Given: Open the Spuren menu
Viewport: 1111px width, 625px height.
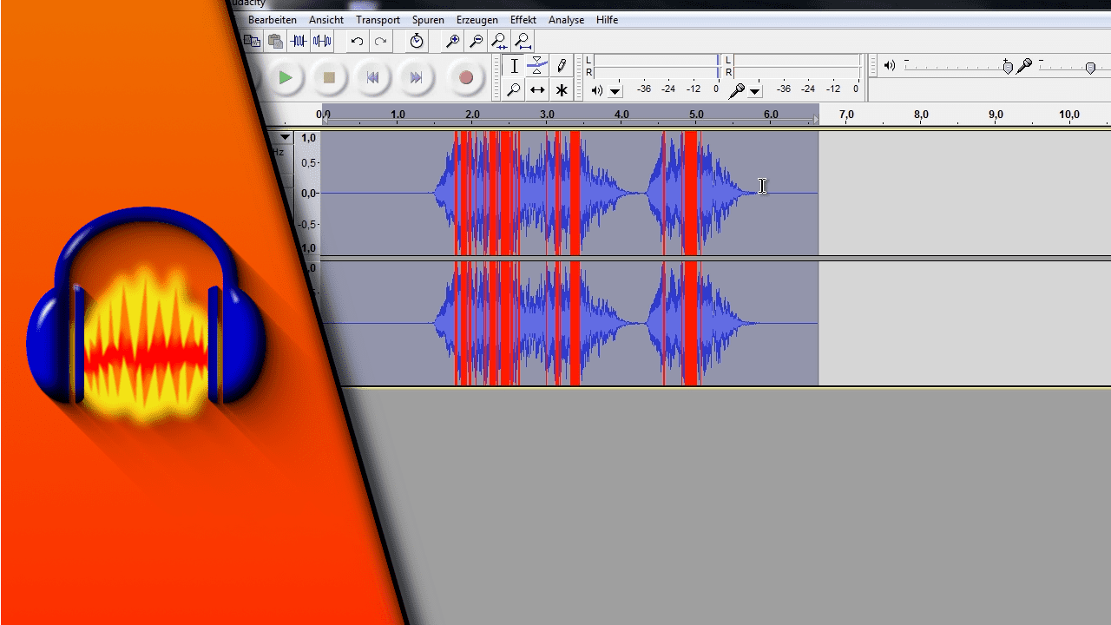Looking at the screenshot, I should 428,19.
